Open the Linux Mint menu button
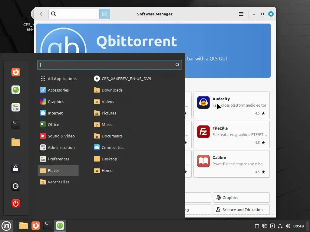310x232 pixels. point(6,226)
